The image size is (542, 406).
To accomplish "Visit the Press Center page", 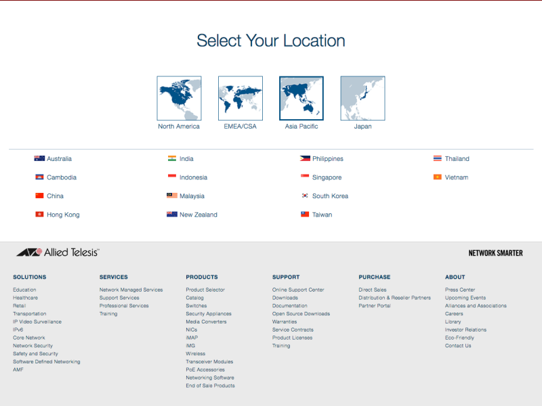I will tap(460, 290).
